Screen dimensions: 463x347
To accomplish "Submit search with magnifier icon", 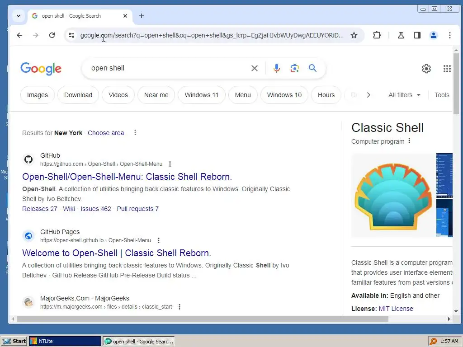I will pos(312,69).
